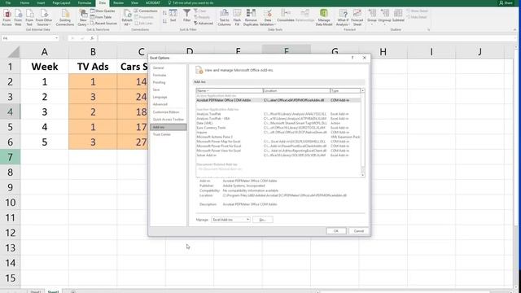
Task: Click the Go button next to Manage
Action: 262,220
